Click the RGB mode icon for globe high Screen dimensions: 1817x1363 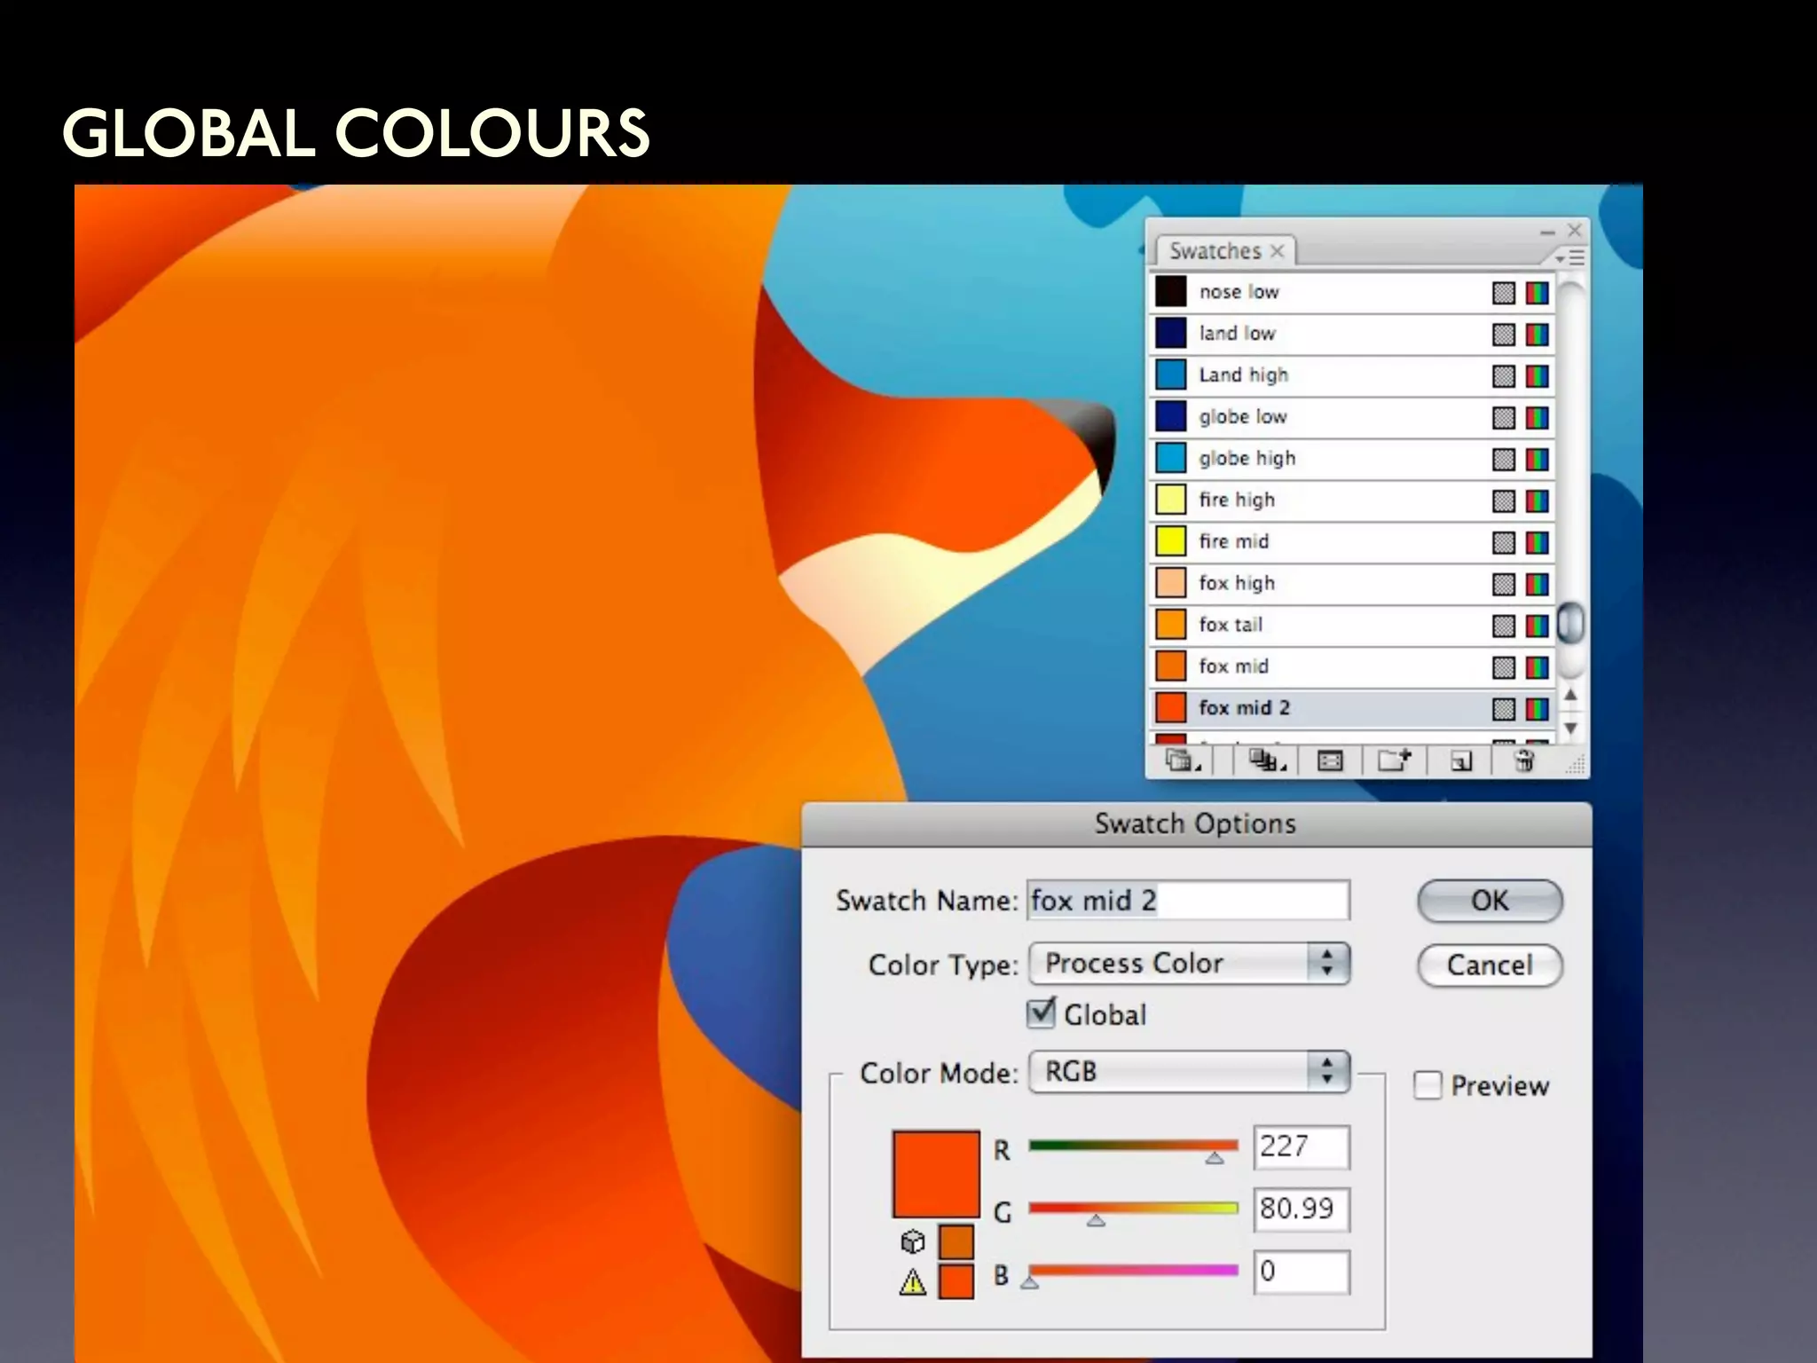(1538, 460)
